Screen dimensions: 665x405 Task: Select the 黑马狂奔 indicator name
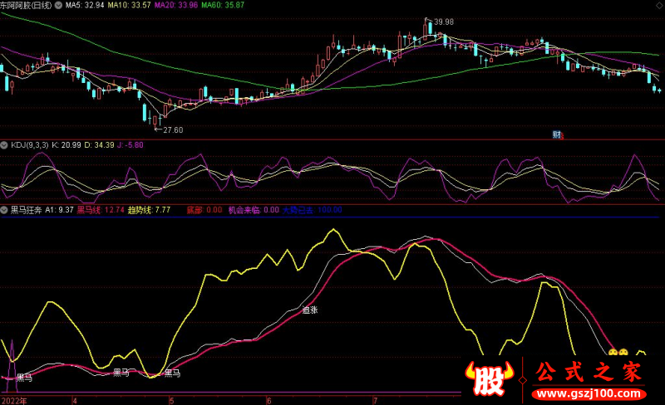(27, 210)
